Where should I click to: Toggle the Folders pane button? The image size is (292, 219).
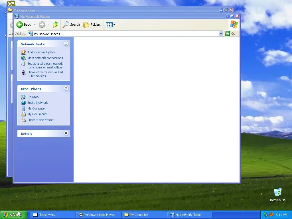tap(92, 25)
